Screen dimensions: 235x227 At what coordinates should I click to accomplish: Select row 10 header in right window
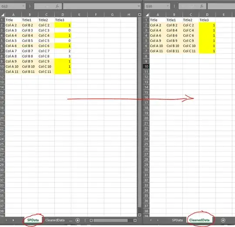pyautogui.click(x=146, y=67)
